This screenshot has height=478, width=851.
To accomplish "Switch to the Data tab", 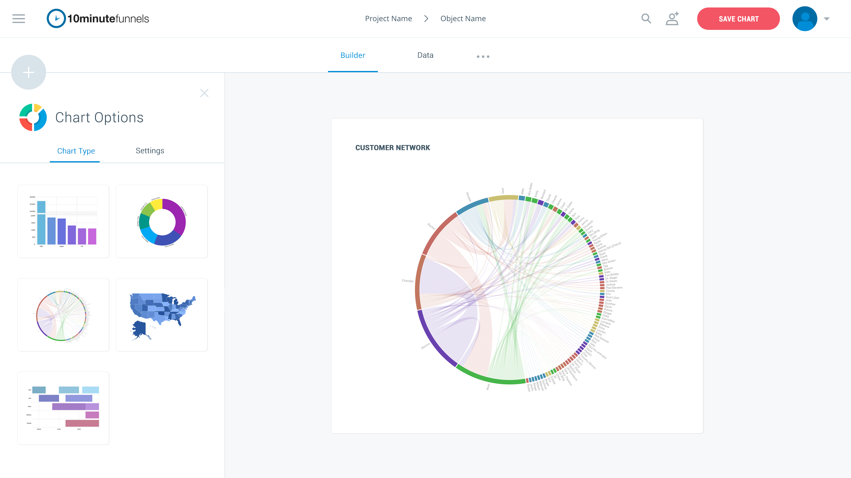I will [425, 55].
